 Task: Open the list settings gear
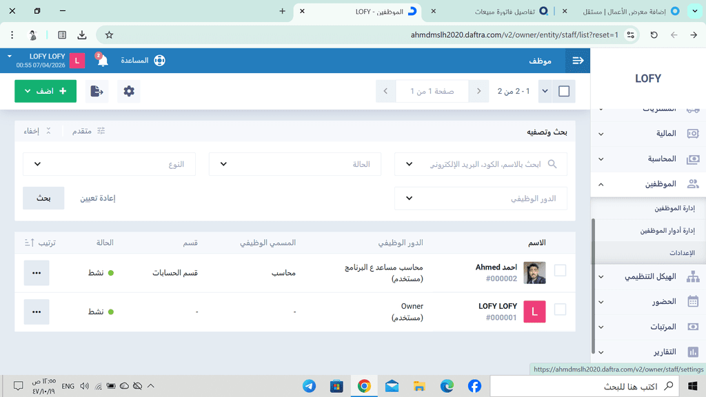(129, 91)
